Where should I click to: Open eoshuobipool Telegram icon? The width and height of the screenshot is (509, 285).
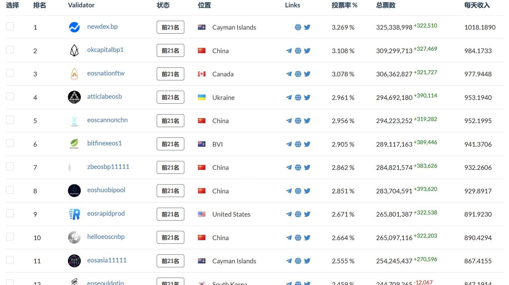[289, 191]
